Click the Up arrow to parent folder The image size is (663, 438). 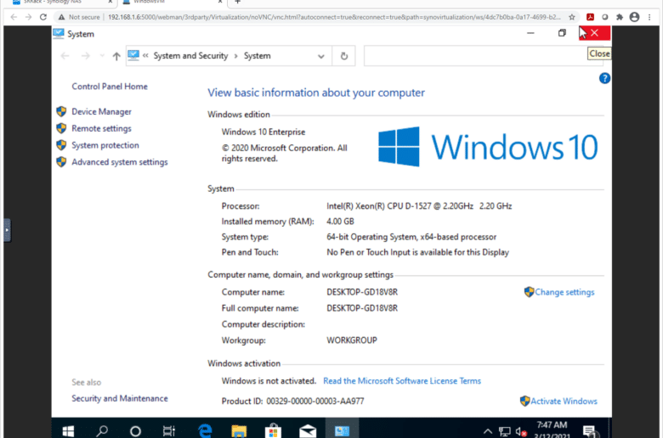point(116,56)
